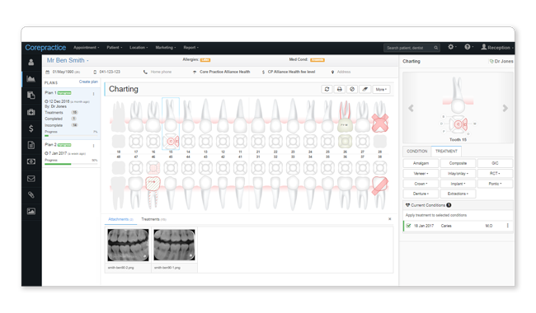Expand the Crown treatment dropdown
536x313 pixels.
(421, 184)
